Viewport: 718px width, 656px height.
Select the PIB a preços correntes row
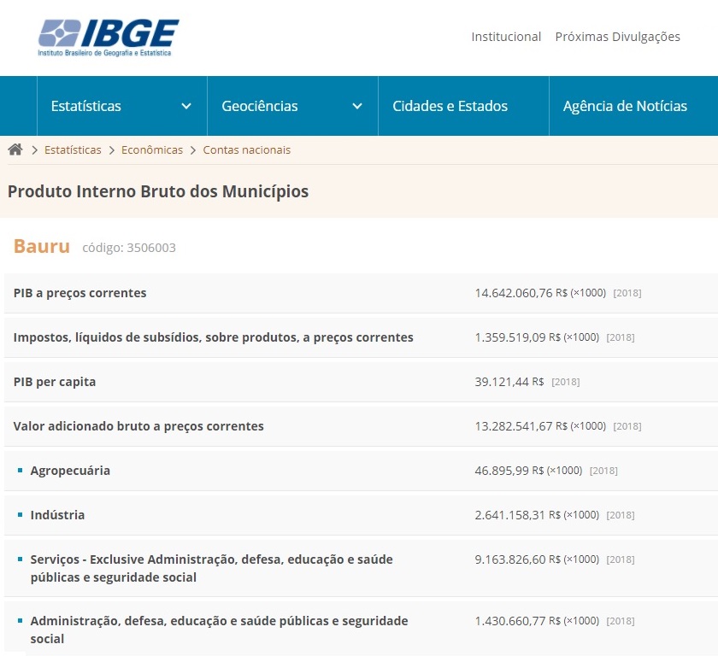tap(80, 293)
